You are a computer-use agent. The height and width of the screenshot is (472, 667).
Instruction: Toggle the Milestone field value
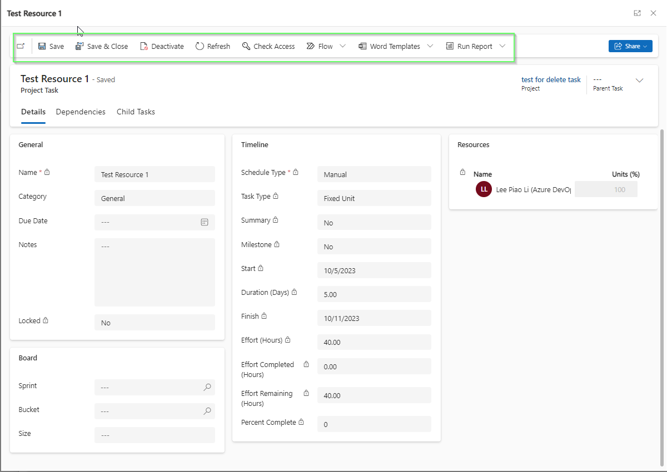coord(374,247)
